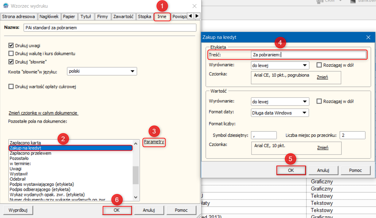Select Wykaz wydanych opak. zwr. (etykieta)
This screenshot has height=218, width=376.
click(71, 195)
